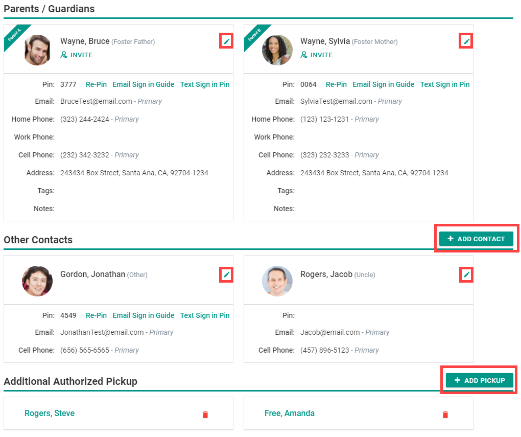
Task: Text Sign in Pin to Jonathan Gordon
Action: (205, 315)
